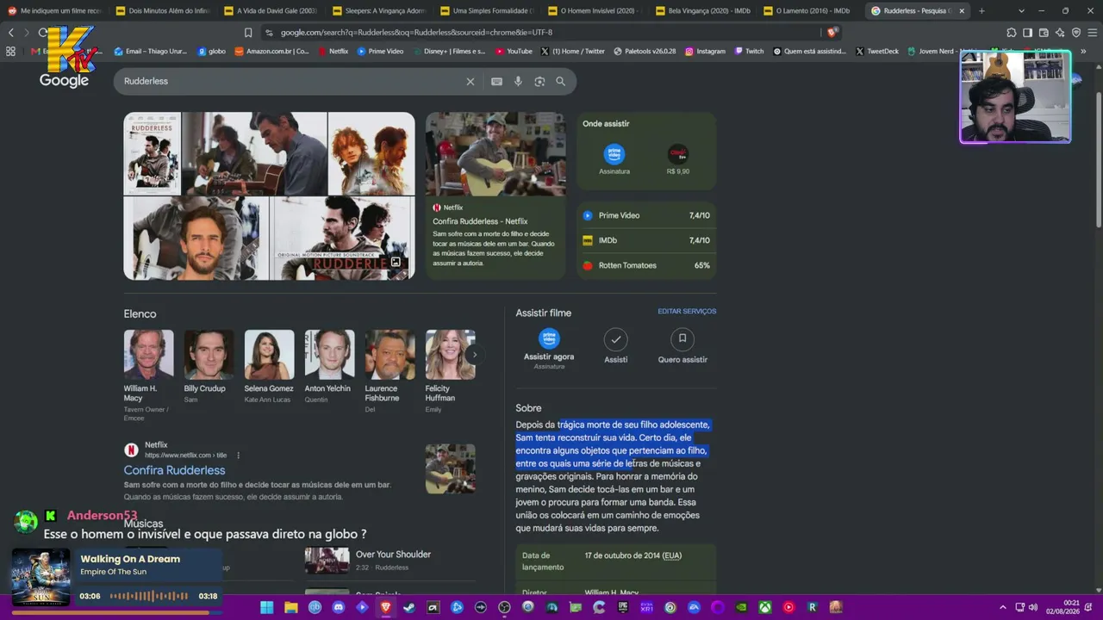Clear the Rudderless search query
The width and height of the screenshot is (1103, 620).
point(470,81)
